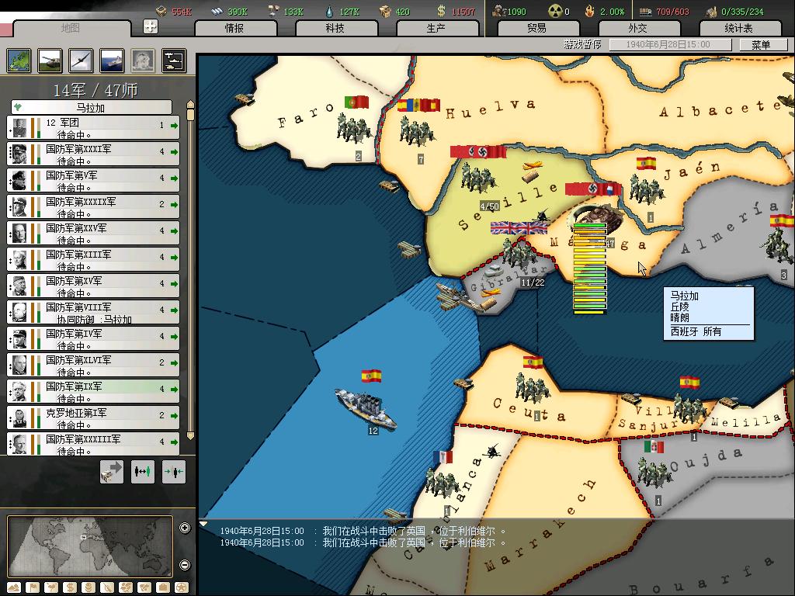The height and width of the screenshot is (596, 795).
Task: Click the unit reorganize (two soldiers) button
Action: [143, 471]
